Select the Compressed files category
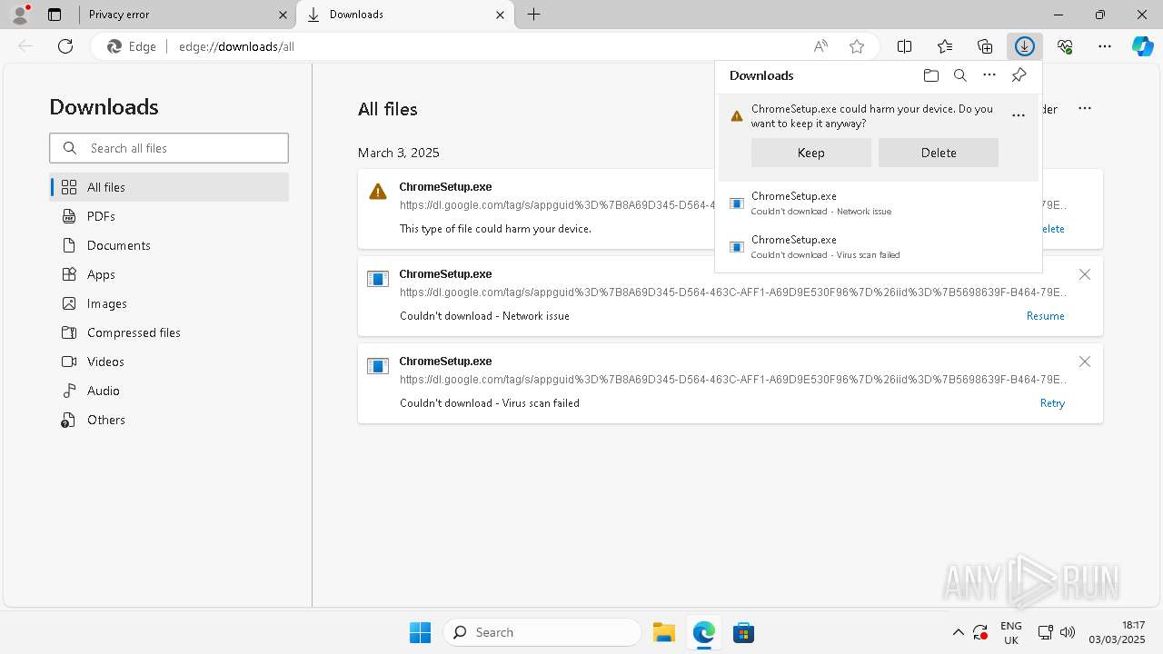The height and width of the screenshot is (654, 1163). (170, 332)
